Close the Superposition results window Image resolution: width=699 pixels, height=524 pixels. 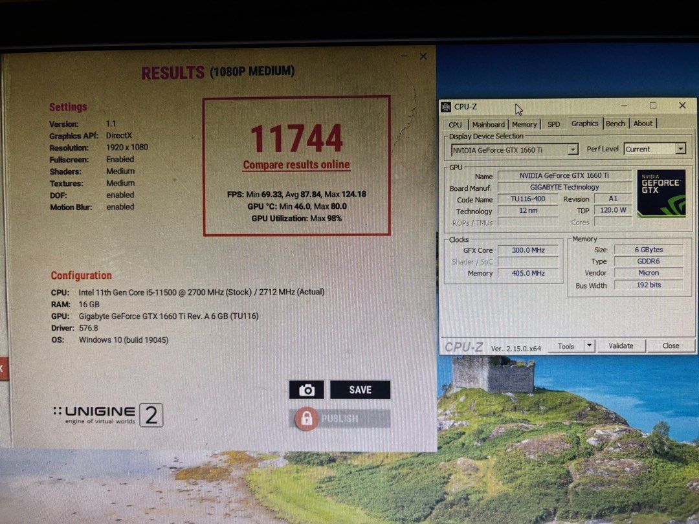[423, 56]
